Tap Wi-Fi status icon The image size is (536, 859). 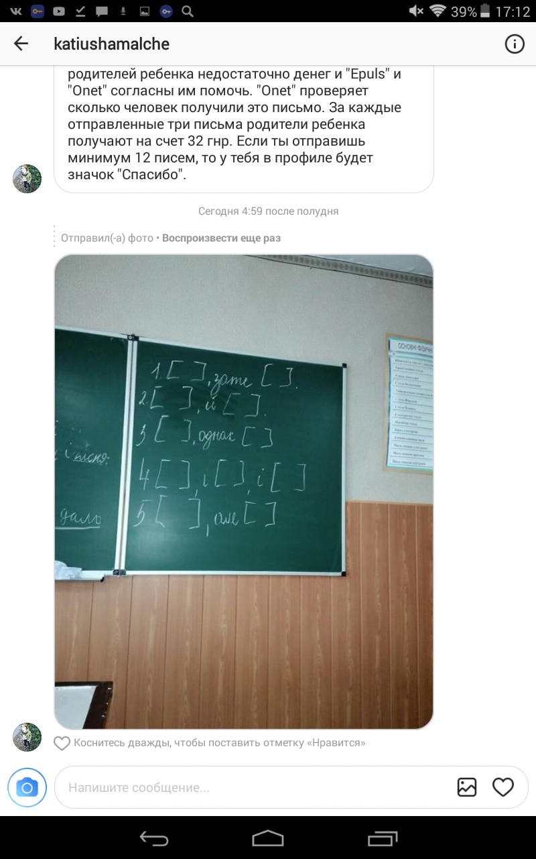click(438, 11)
